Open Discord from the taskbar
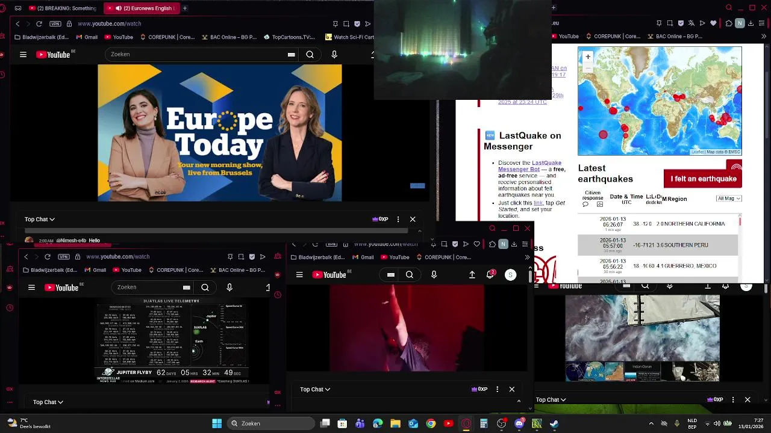 click(x=519, y=423)
